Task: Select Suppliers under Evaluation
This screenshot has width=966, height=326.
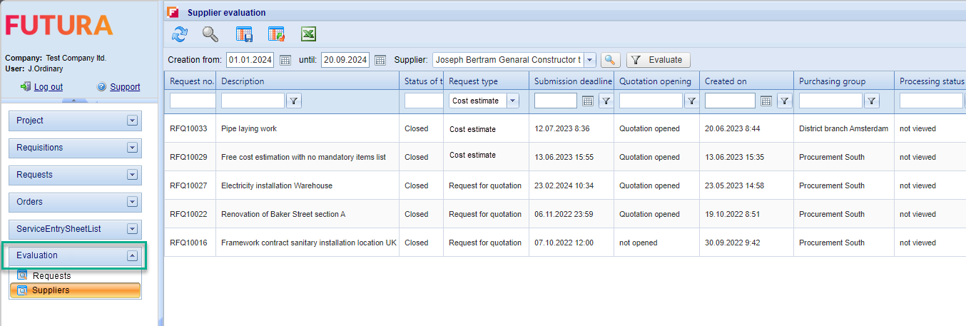Action: point(51,290)
